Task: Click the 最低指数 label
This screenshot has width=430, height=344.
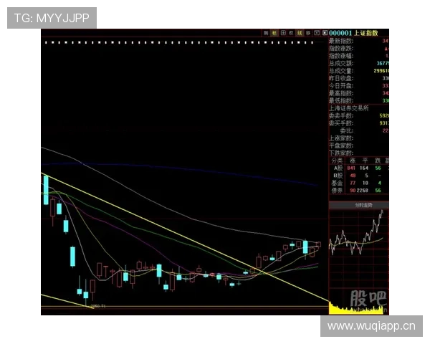Action: pyautogui.click(x=341, y=100)
